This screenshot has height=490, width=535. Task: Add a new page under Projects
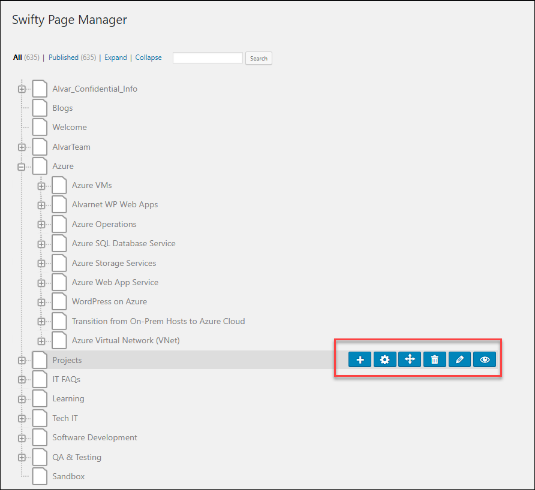click(x=360, y=359)
